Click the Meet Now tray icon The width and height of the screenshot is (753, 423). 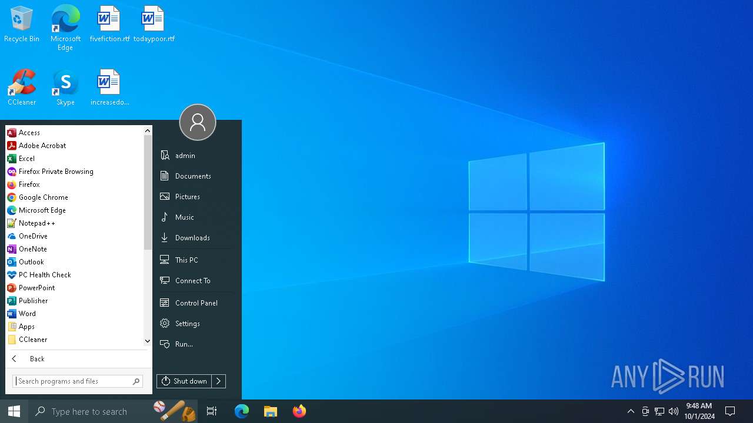coord(645,411)
